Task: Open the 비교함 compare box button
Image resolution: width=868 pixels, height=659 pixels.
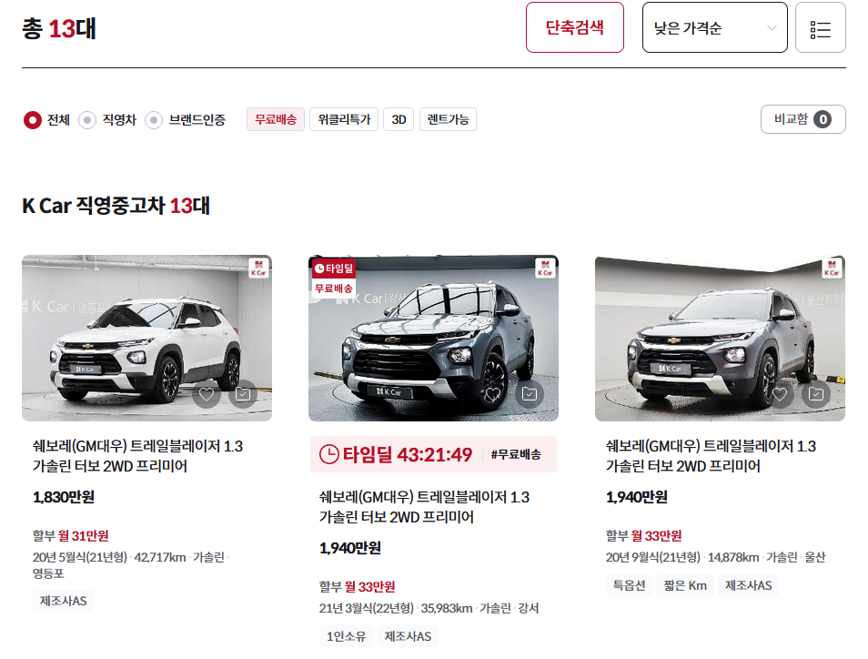Action: 802,119
